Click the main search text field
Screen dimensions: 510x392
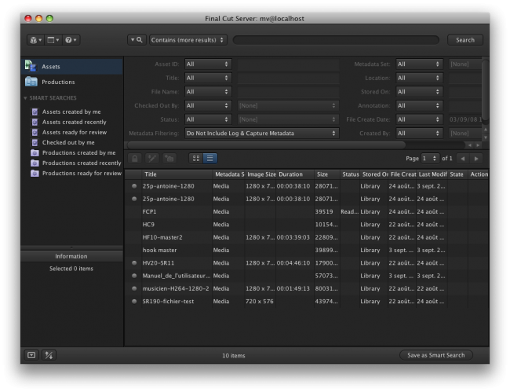point(336,40)
